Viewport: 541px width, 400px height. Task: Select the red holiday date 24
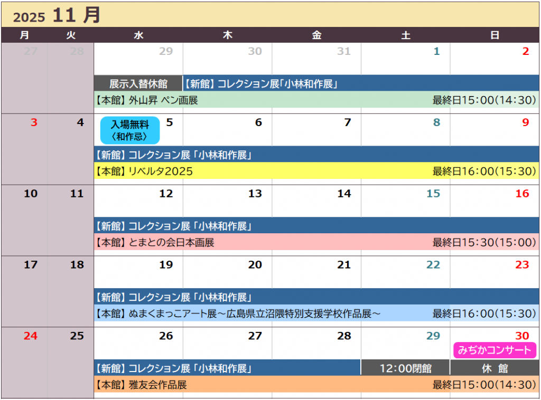(31, 336)
